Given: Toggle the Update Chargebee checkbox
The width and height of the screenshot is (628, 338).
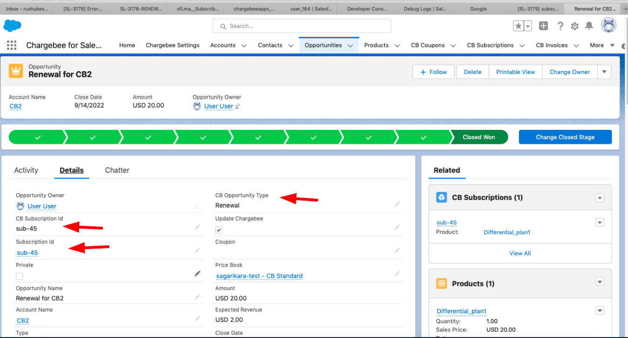Looking at the screenshot, I should (219, 230).
